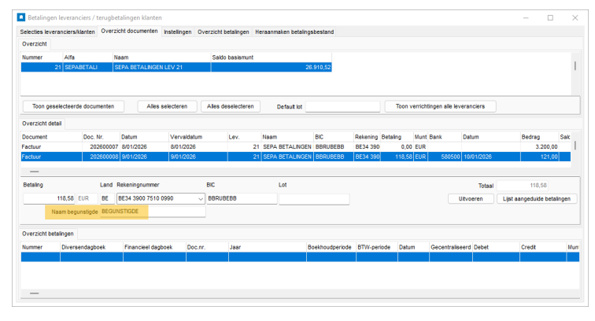Close the Betalingen leveranciers window
The width and height of the screenshot is (595, 321).
[x=575, y=18]
